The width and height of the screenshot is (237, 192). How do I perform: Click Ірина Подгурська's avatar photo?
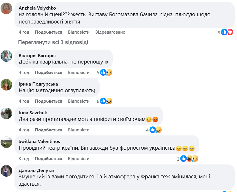point(6,85)
